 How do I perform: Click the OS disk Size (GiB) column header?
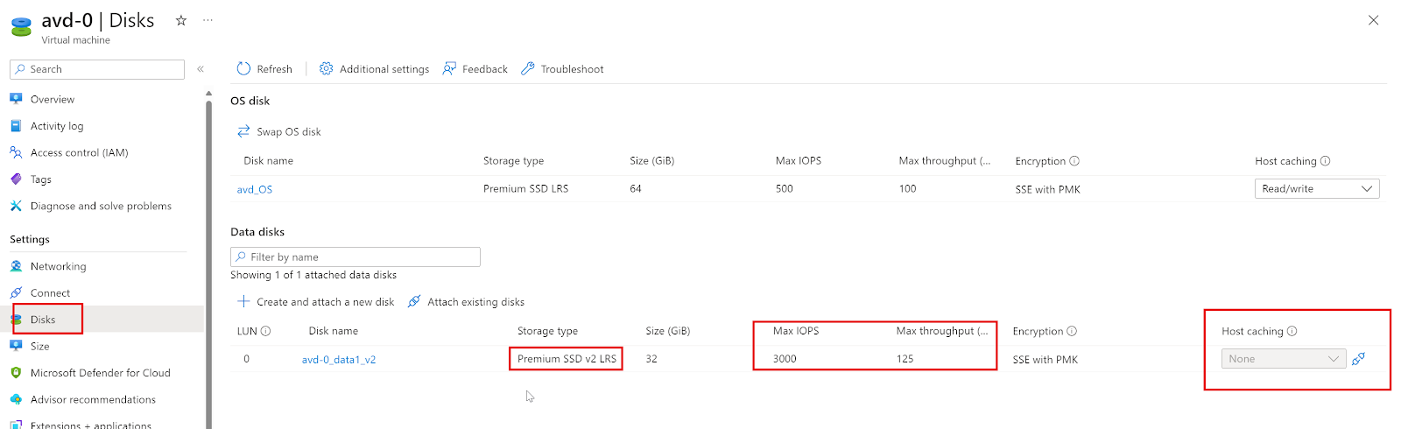tap(651, 161)
